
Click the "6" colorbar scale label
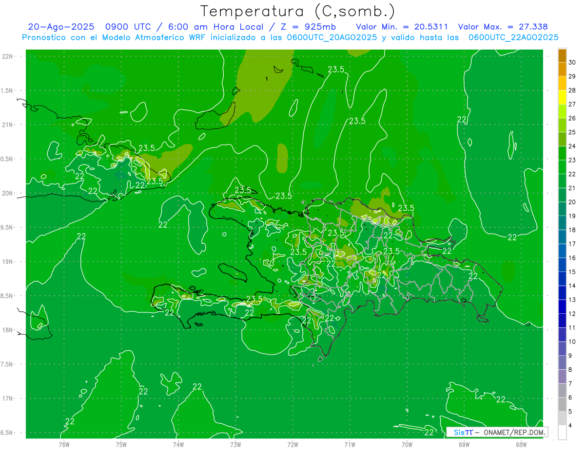click(x=570, y=397)
